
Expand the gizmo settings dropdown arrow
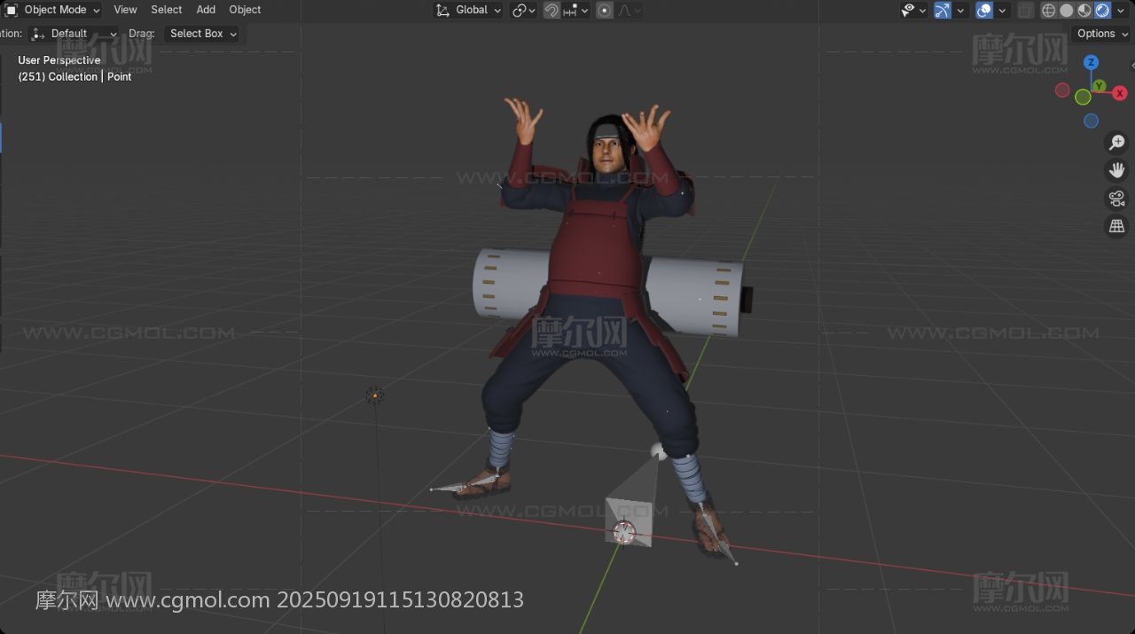tap(960, 10)
